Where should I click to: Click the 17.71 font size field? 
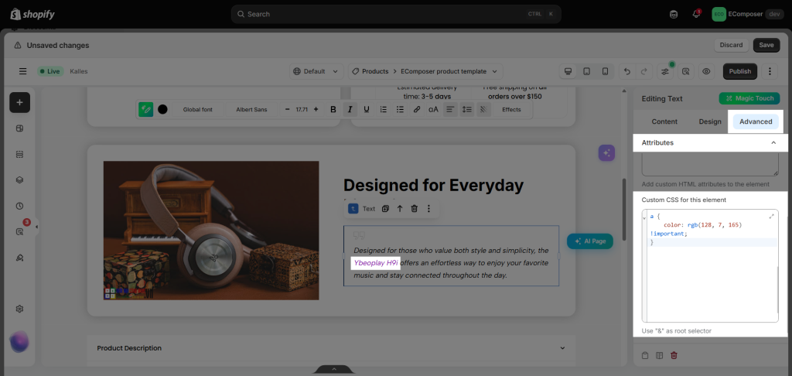click(x=302, y=109)
